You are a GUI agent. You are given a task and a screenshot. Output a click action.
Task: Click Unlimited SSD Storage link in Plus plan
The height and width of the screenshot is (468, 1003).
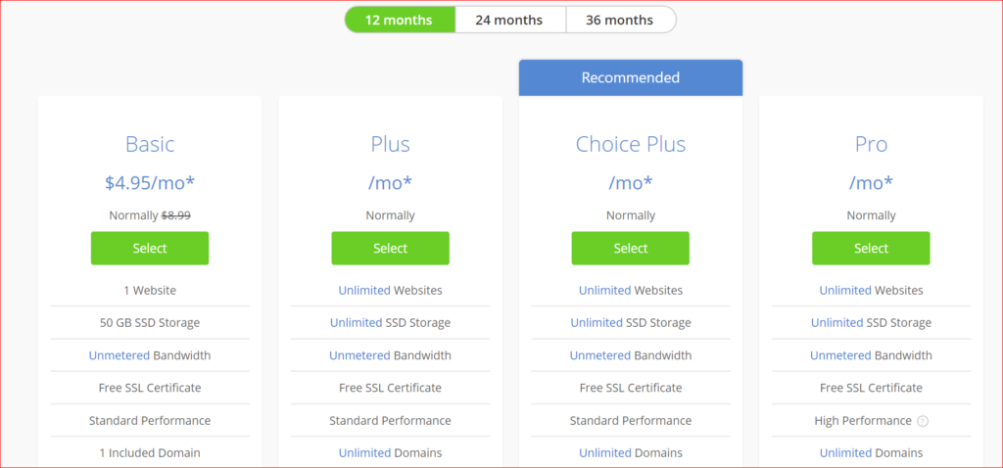pyautogui.click(x=357, y=323)
